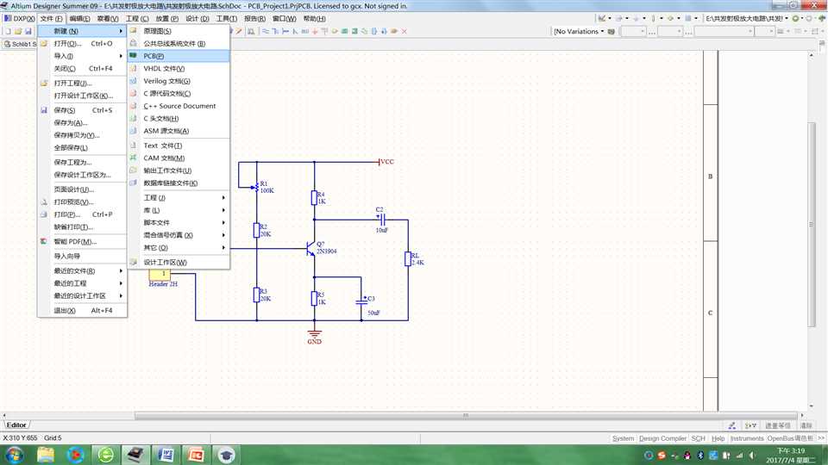
Task: Click the Bluetooth tray icon
Action: coord(700,456)
